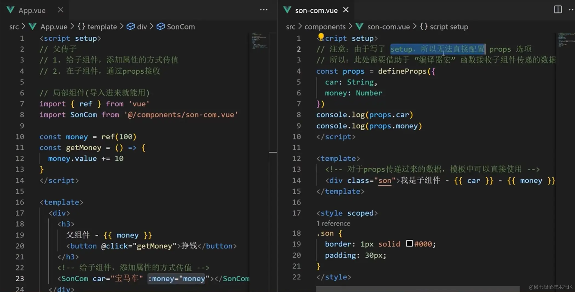Open the SonCom breadcrumb segment
The height and width of the screenshot is (292, 575).
pyautogui.click(x=181, y=27)
